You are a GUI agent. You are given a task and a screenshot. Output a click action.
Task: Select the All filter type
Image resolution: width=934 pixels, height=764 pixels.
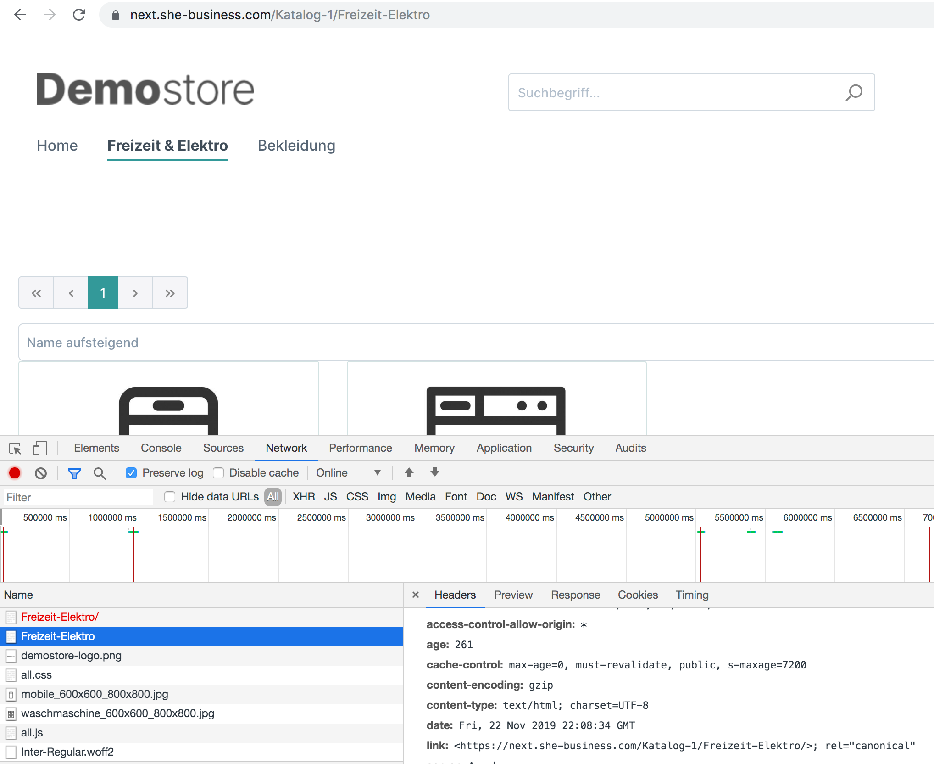(273, 497)
